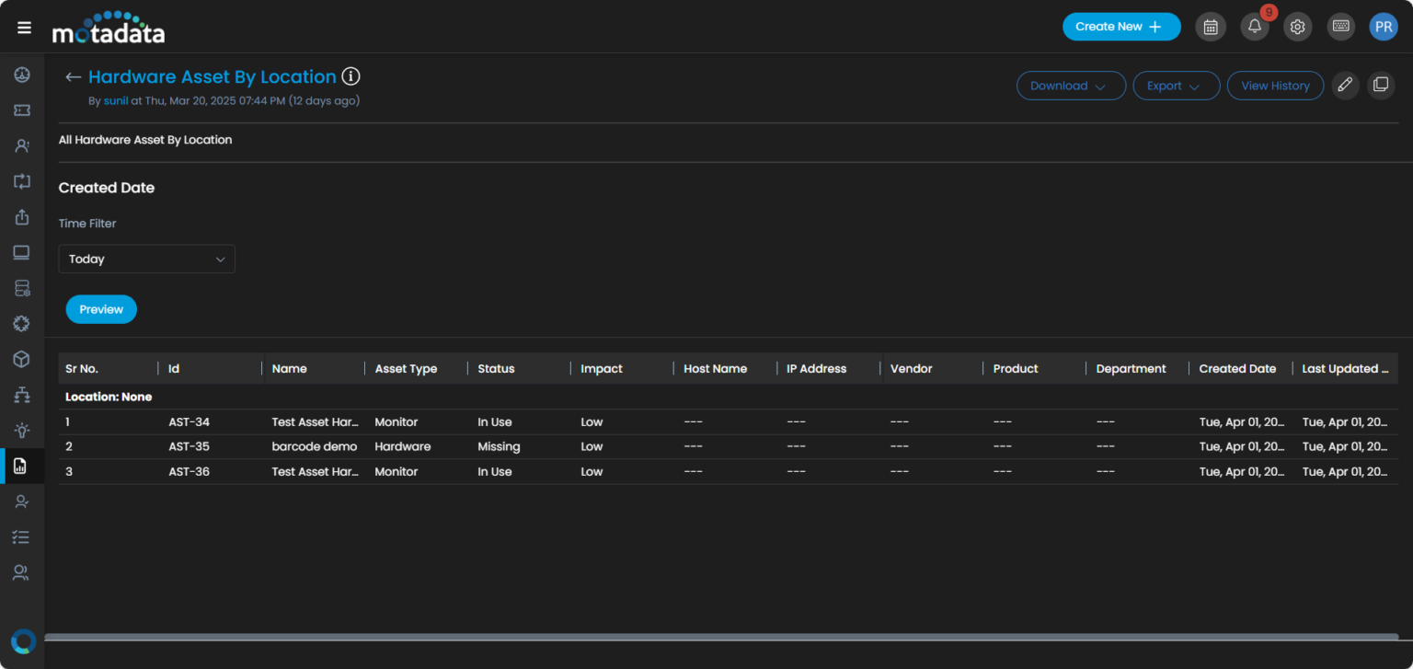
Task: Open the PR user profile avatar
Action: click(1384, 27)
